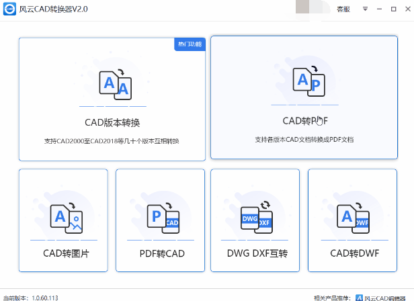Click the 风云CAD转换器V2.0 title text
Screen dimensions: 414x301
pyautogui.click(x=53, y=9)
